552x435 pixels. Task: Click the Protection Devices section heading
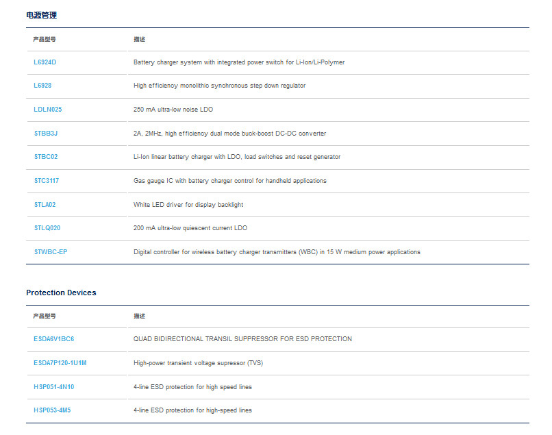coord(61,293)
